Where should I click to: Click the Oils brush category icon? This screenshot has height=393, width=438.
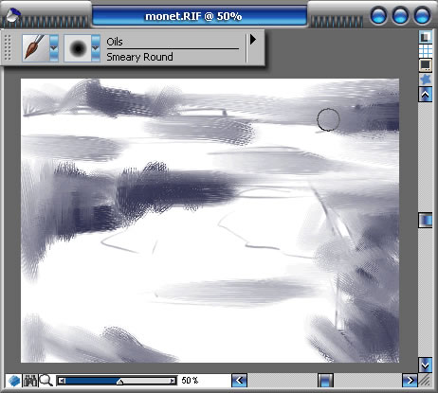click(x=35, y=47)
